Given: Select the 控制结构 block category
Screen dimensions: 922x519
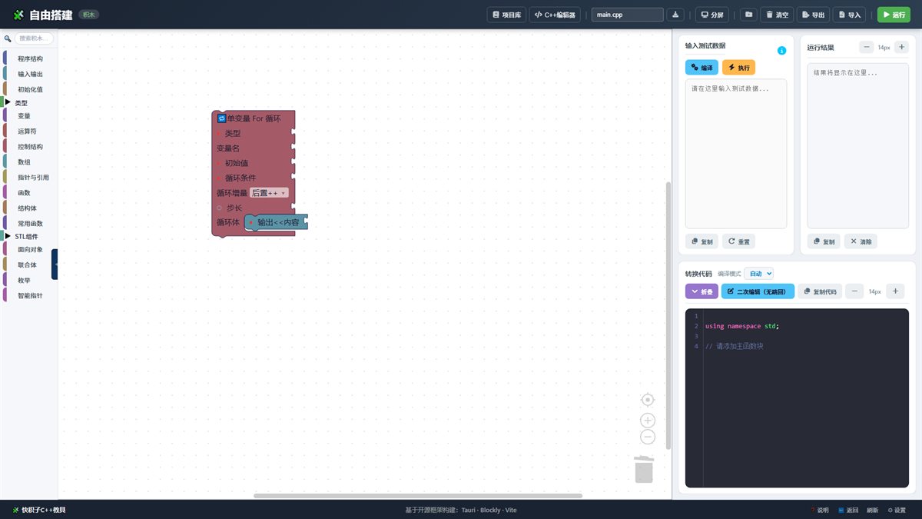Looking at the screenshot, I should point(30,147).
